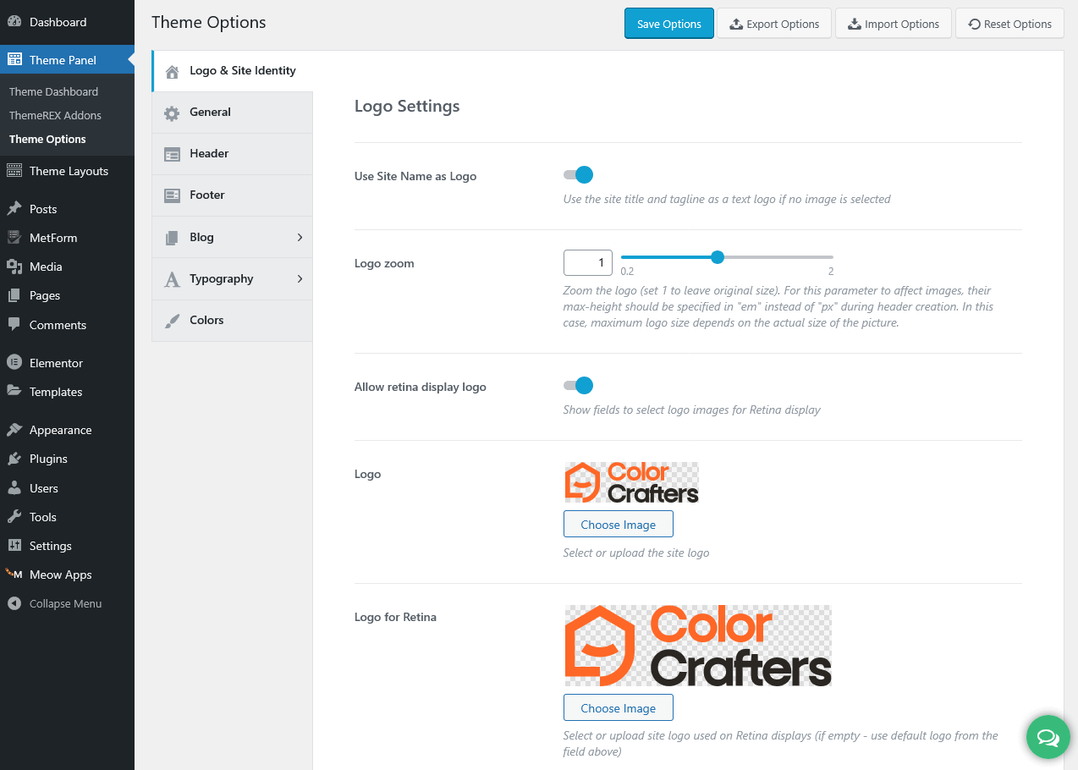Toggle Allow retina display logo switch
1078x770 pixels.
(x=578, y=386)
